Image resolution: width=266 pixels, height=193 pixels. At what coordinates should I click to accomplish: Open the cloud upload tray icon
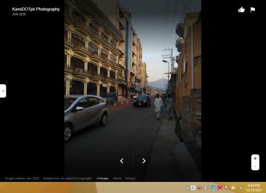coord(233,188)
